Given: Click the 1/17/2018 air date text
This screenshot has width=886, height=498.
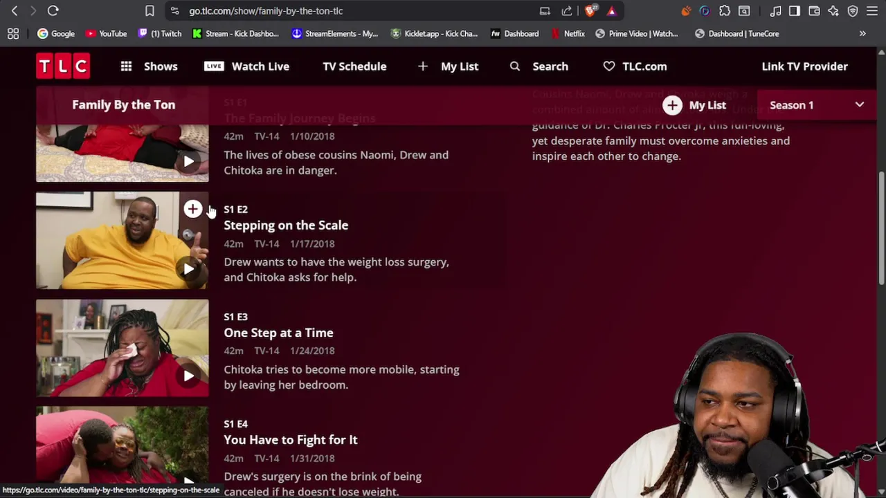Looking at the screenshot, I should (x=312, y=243).
